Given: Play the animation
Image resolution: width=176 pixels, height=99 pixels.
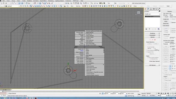Looking at the screenshot, I should coord(163,93).
